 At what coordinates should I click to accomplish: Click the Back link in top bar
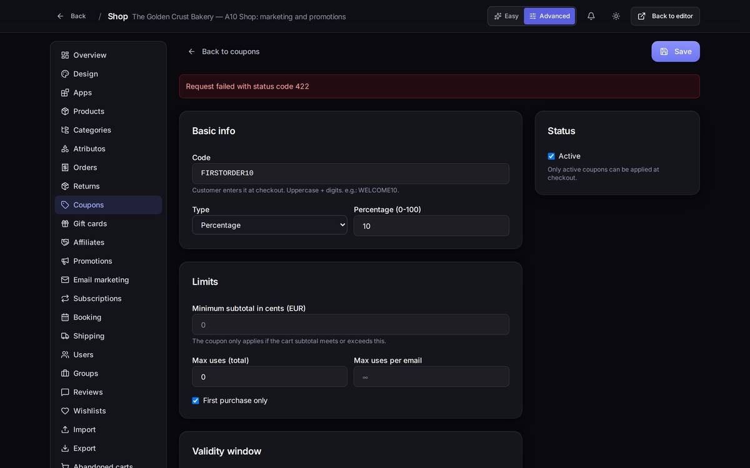click(71, 16)
